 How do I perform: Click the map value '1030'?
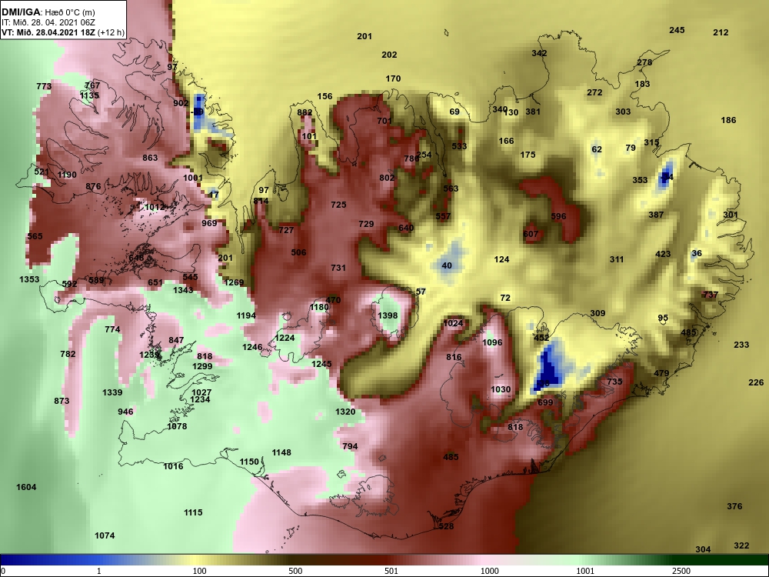501,389
